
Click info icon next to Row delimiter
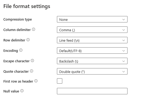point(28,40)
